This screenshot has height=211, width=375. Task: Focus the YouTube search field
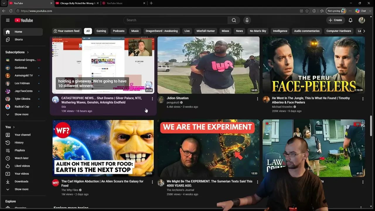pos(176,20)
